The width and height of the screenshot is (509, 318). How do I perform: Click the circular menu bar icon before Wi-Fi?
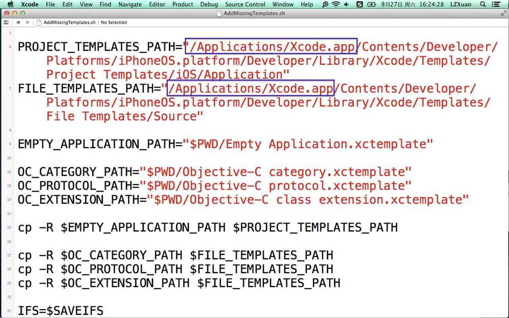tap(325, 4)
